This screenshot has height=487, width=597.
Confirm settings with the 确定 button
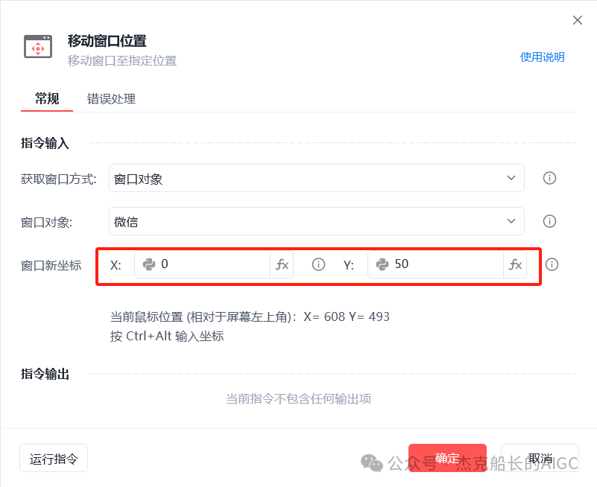[446, 458]
